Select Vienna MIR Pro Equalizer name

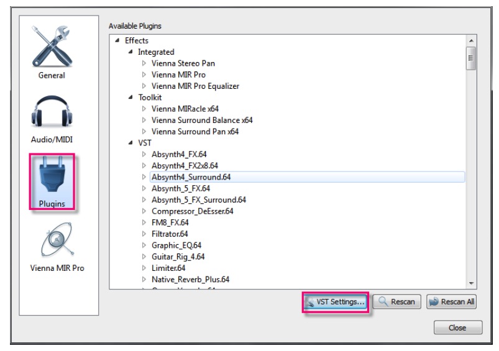point(195,86)
